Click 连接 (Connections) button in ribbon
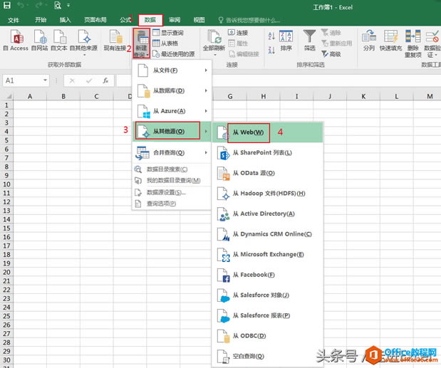The image size is (441, 368). [238, 33]
